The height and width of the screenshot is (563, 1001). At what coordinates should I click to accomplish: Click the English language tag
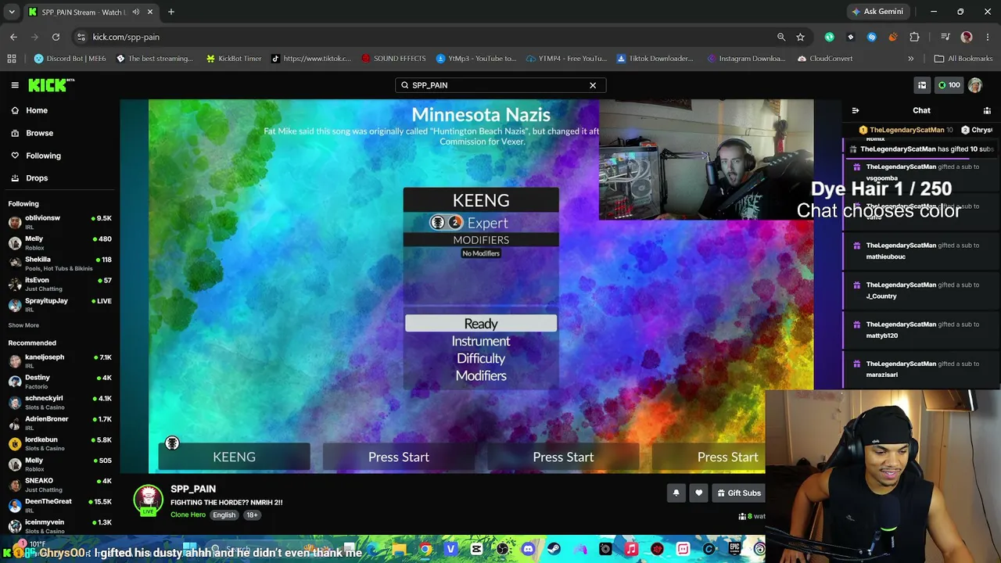[224, 515]
